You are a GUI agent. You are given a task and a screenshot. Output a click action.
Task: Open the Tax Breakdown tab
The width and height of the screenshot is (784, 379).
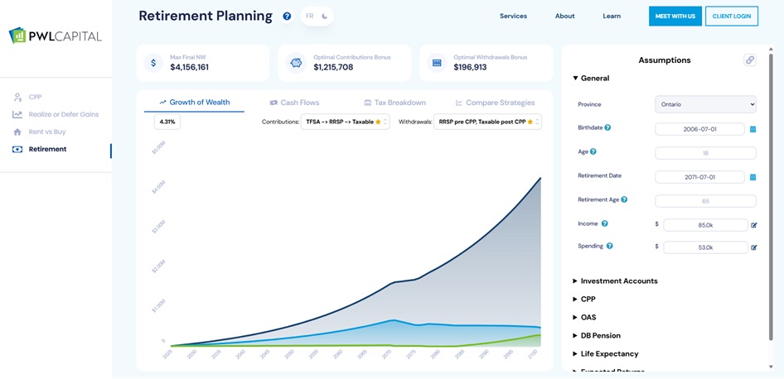point(394,103)
